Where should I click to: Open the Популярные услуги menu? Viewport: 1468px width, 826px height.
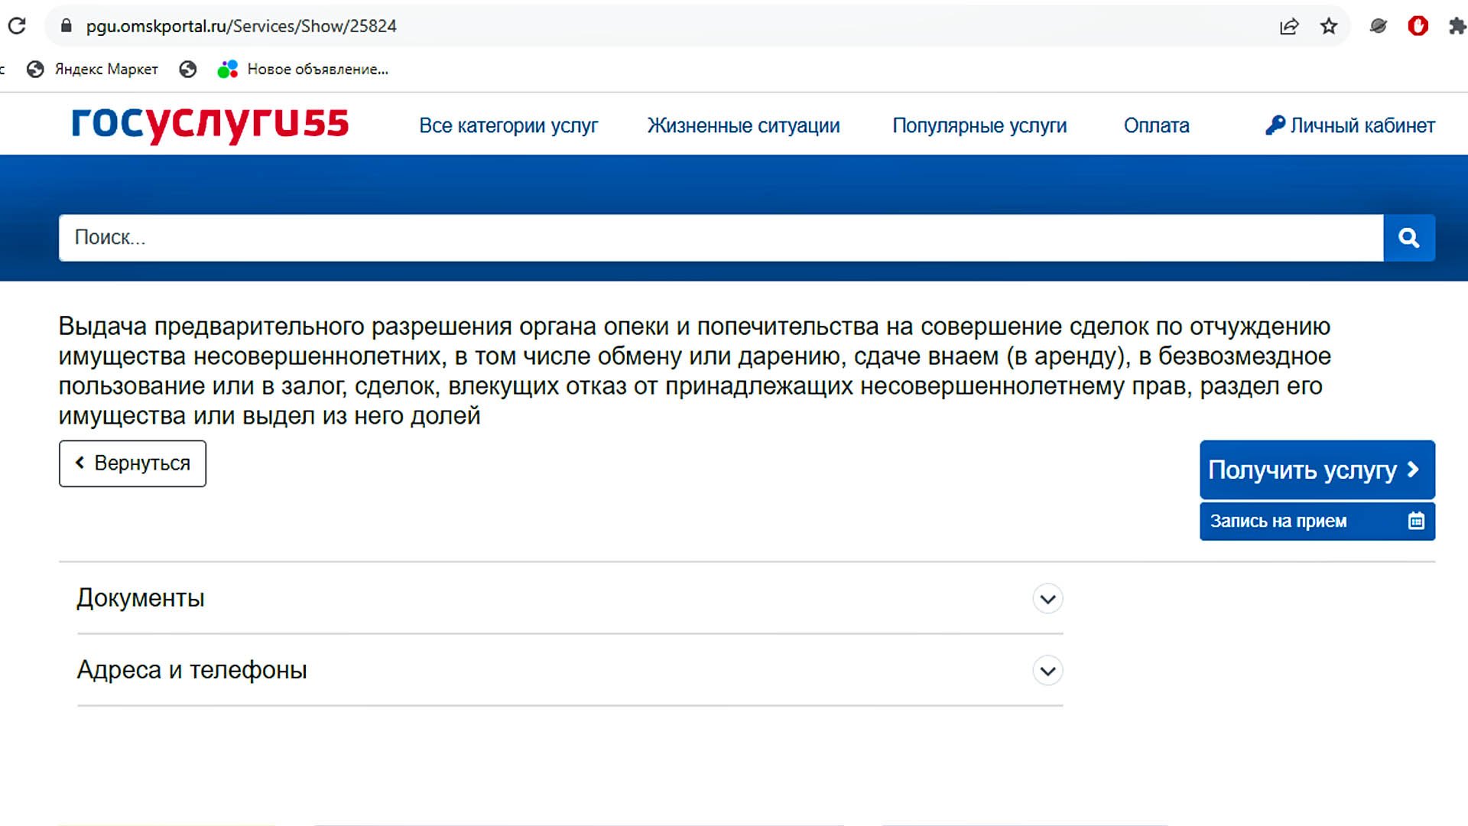[x=979, y=125]
